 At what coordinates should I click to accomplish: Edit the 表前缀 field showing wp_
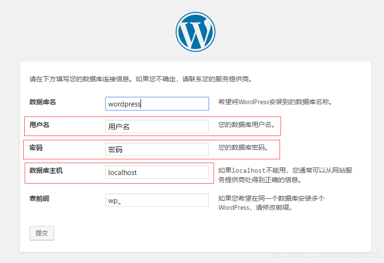click(157, 200)
